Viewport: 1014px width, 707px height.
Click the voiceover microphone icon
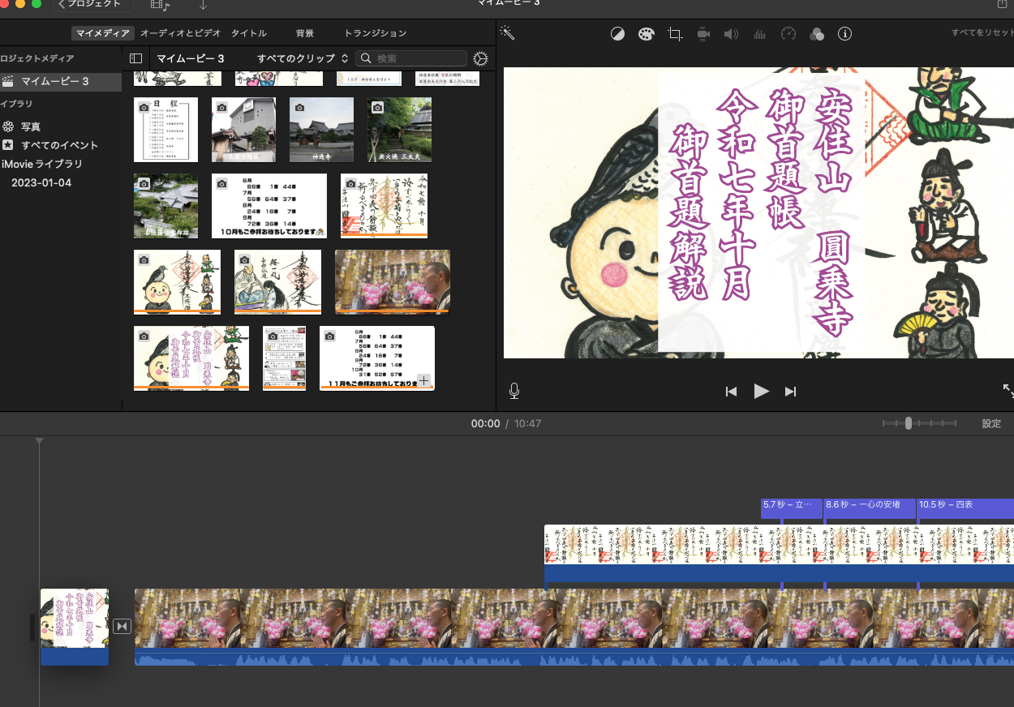(514, 392)
